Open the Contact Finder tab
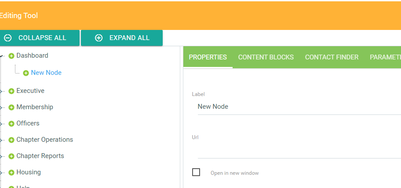Viewport: 401px width, 188px height. 332,57
